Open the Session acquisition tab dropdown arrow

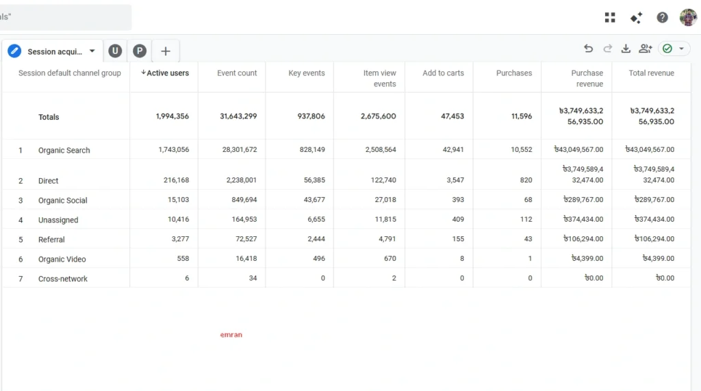(92, 51)
